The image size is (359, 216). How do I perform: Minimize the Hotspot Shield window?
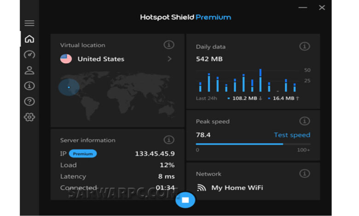[303, 7]
